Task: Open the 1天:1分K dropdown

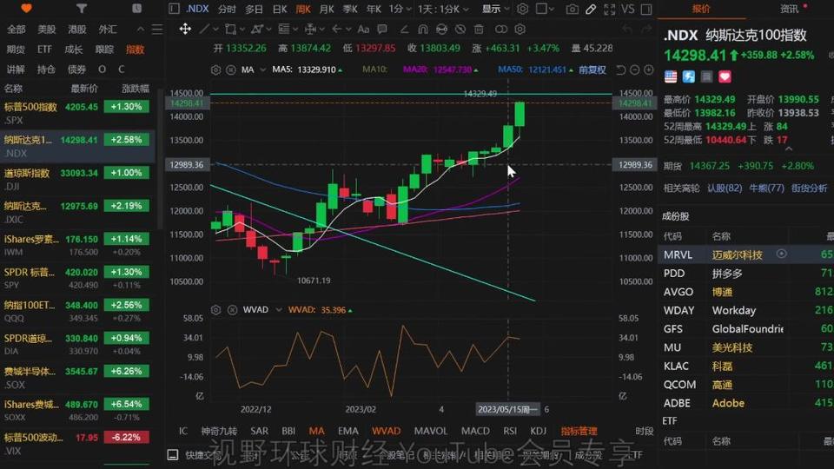Action: coord(442,9)
